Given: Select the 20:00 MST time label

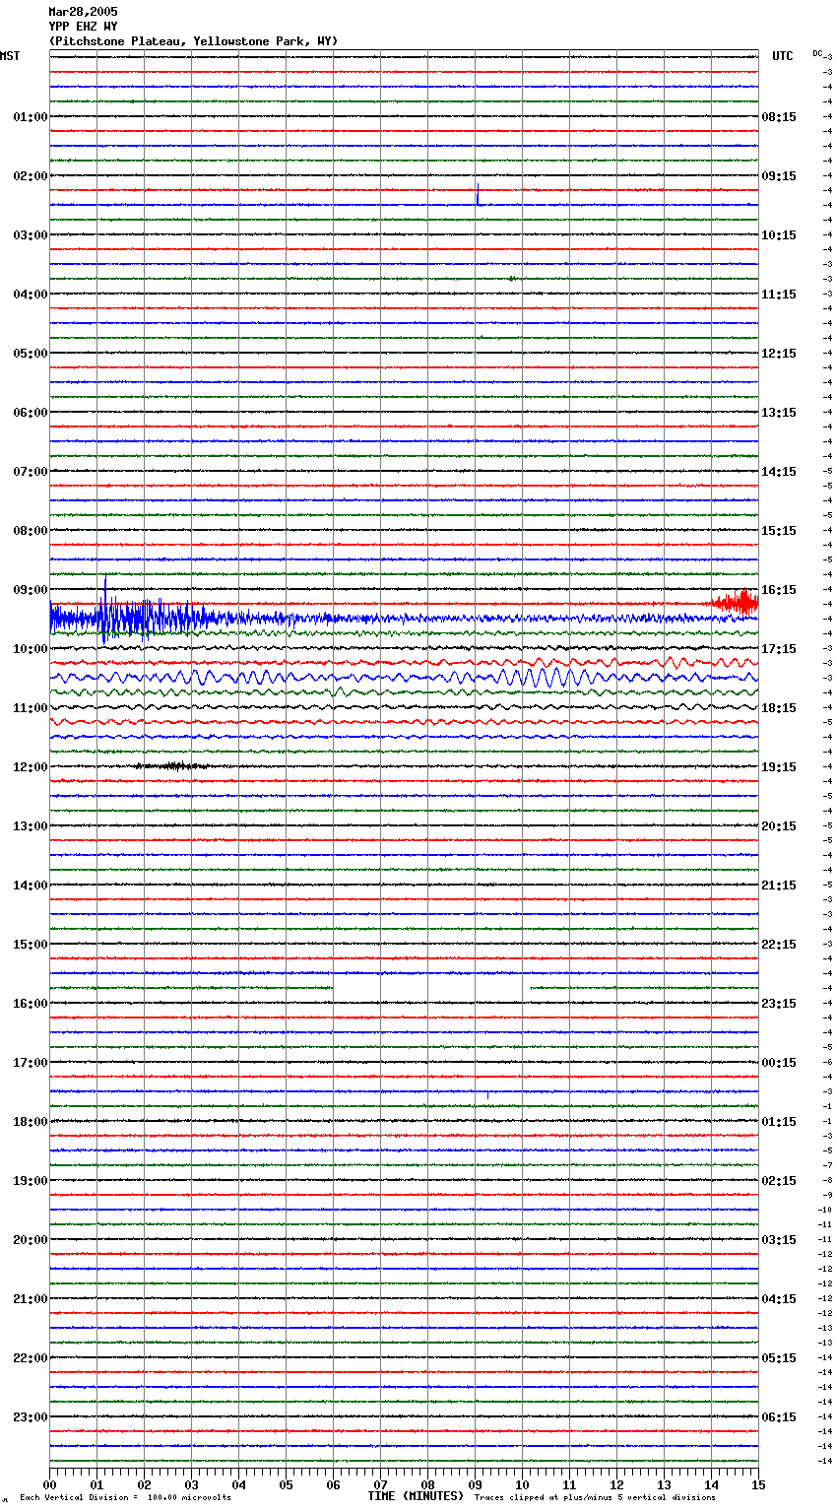Looking at the screenshot, I should coord(30,1240).
